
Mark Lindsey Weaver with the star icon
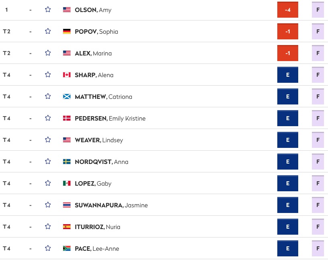coord(48,139)
